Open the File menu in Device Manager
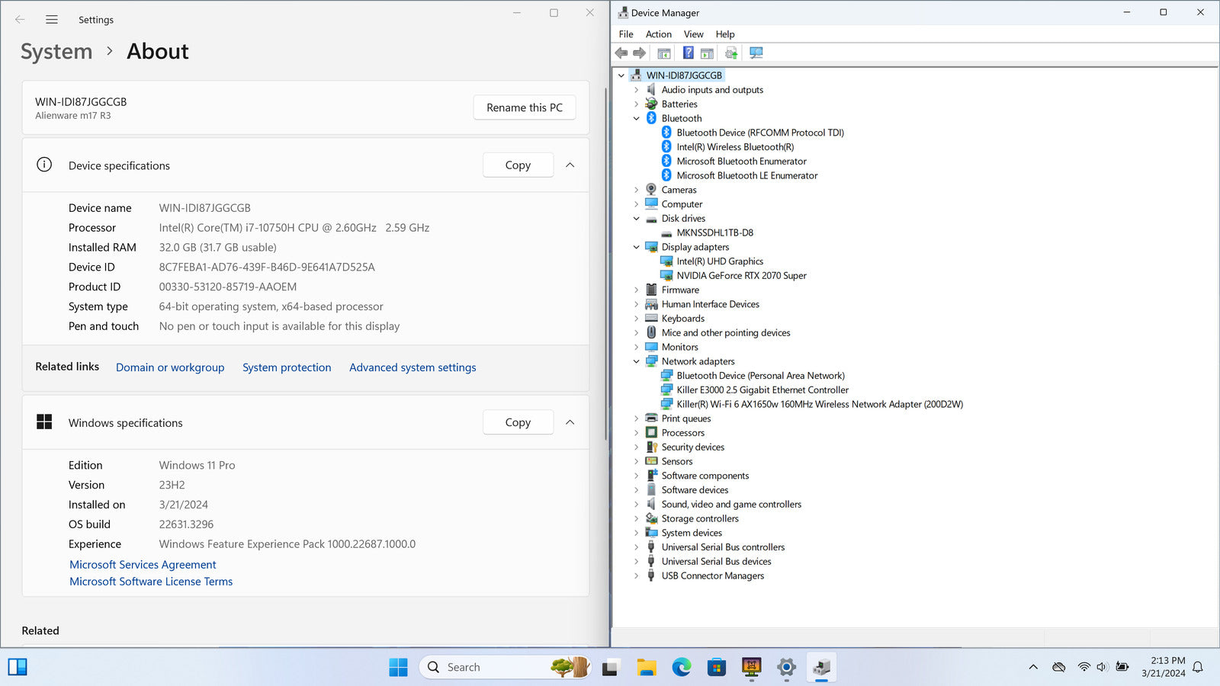1220x686 pixels. pos(626,34)
